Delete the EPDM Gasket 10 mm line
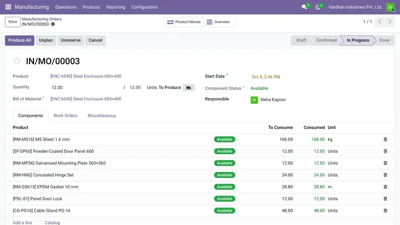The height and width of the screenshot is (225, 400). tap(385, 187)
